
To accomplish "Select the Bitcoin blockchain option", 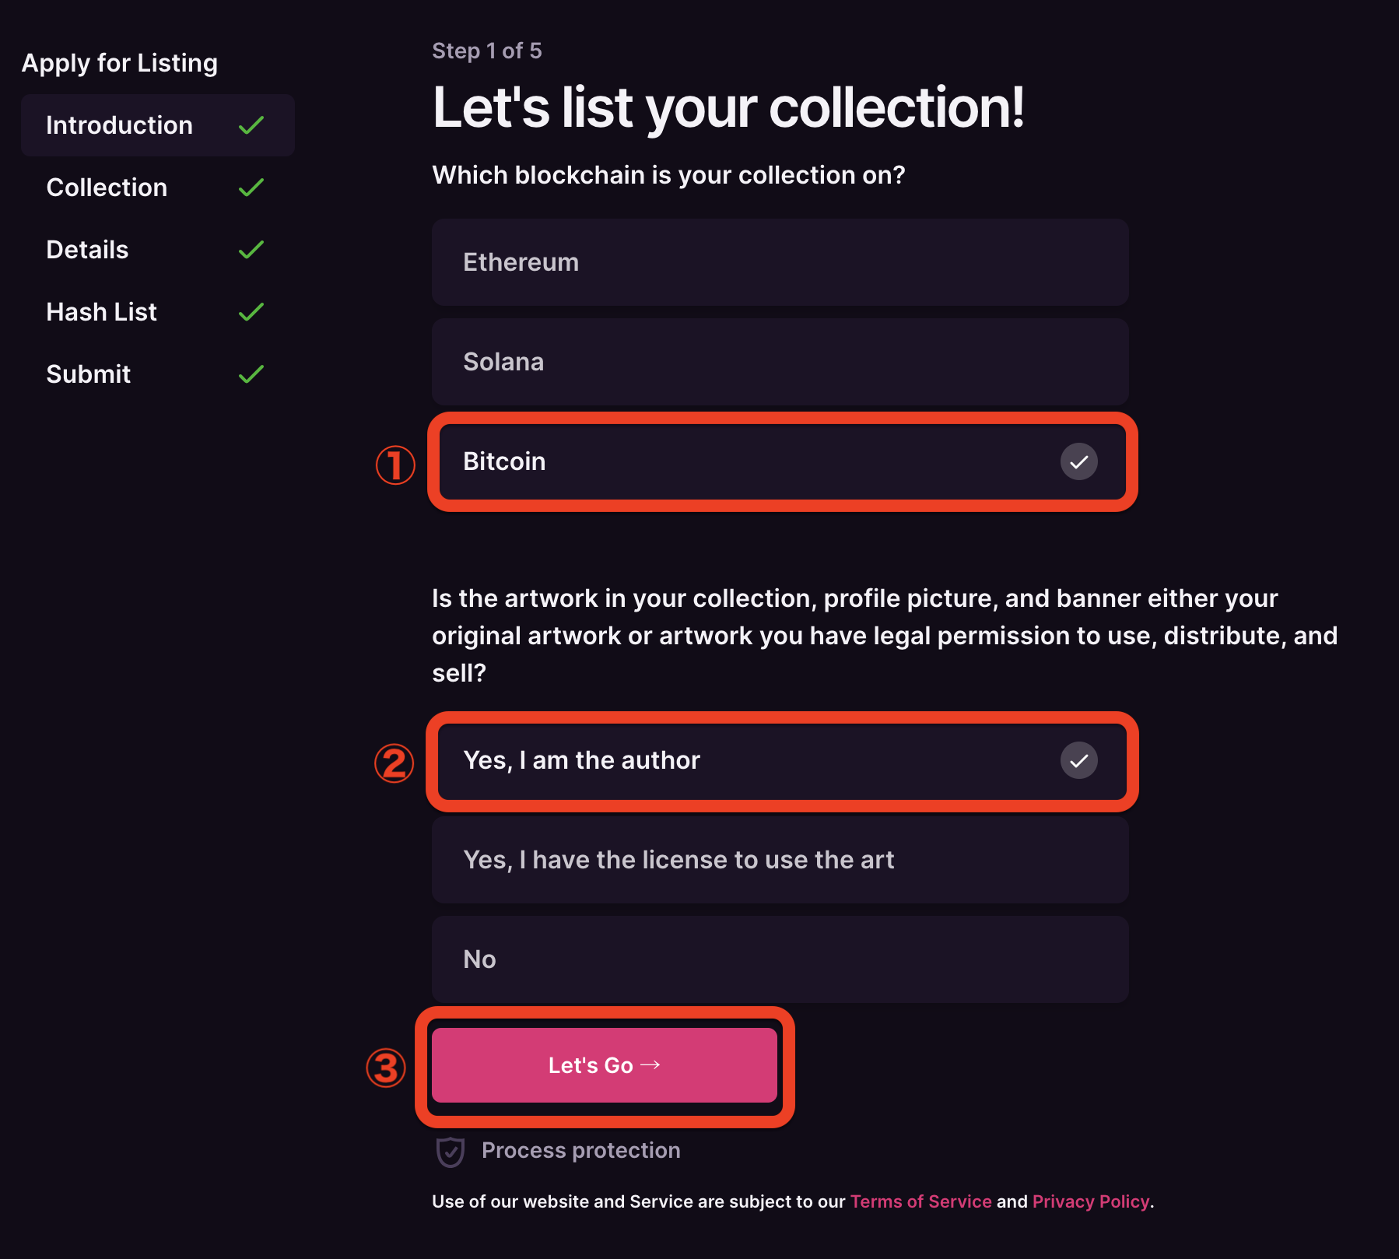I will [x=782, y=461].
